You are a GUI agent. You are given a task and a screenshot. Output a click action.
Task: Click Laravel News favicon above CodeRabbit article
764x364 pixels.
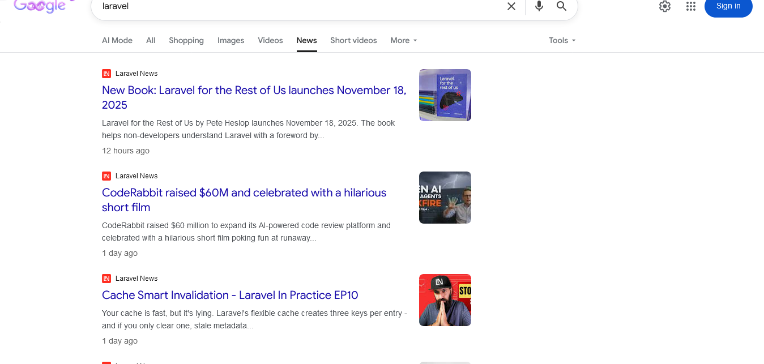point(106,176)
